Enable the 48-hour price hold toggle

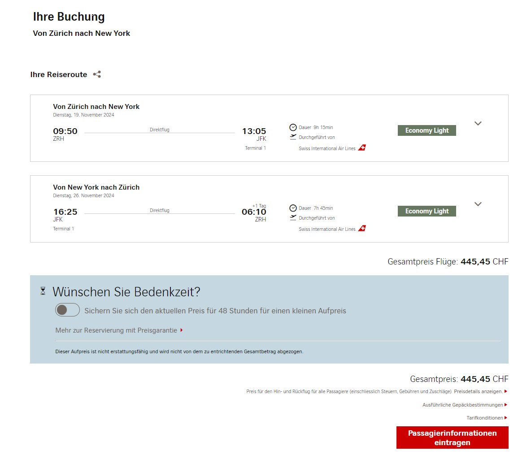click(x=67, y=310)
